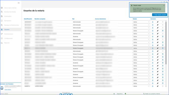
Task: Click the pencil icon in the highlighted row
Action: coord(158,48)
